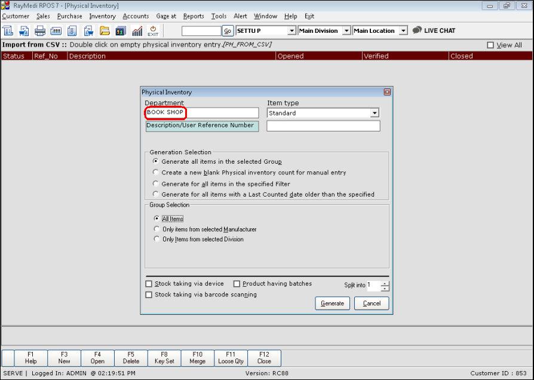Screen dimensions: 534x380
Task: Open the Item type Standard dropdown
Action: [375, 113]
